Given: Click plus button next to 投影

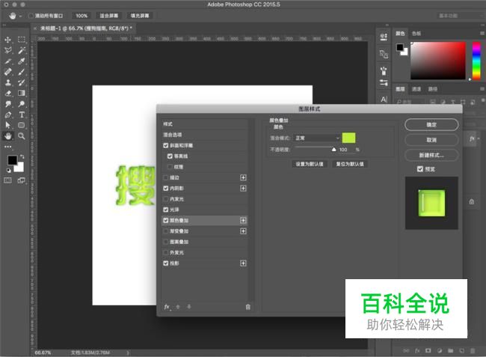Looking at the screenshot, I should (243, 263).
